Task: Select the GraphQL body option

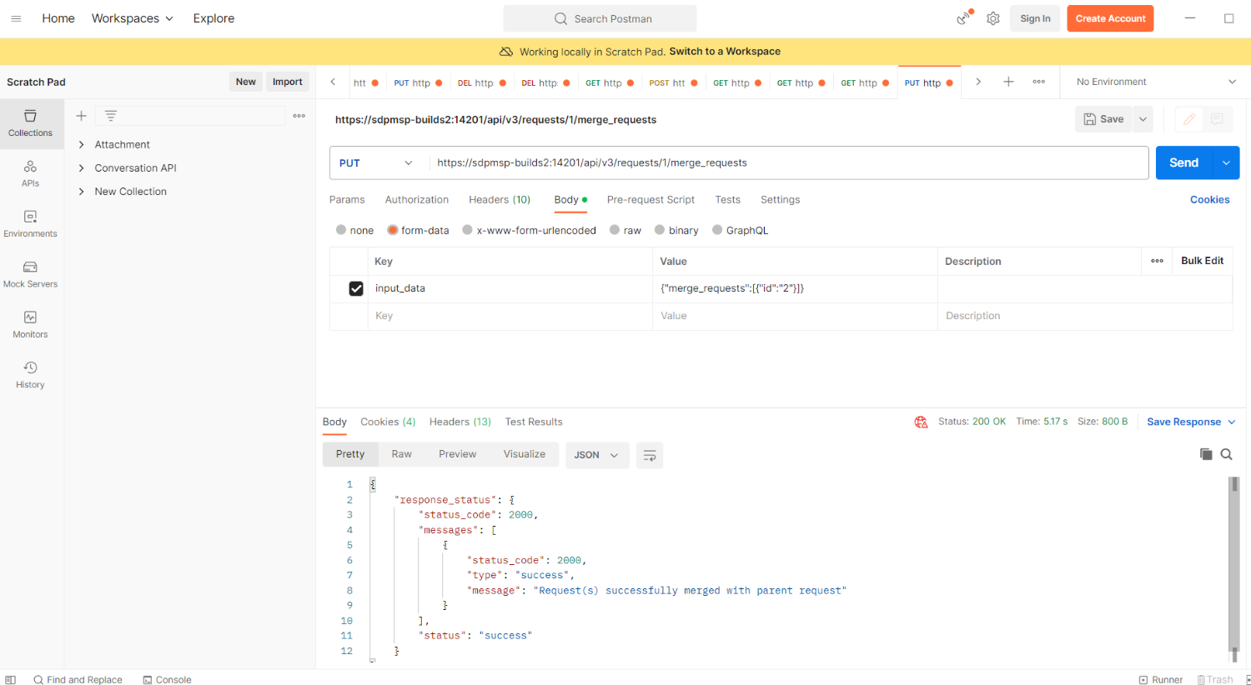Action: click(717, 230)
